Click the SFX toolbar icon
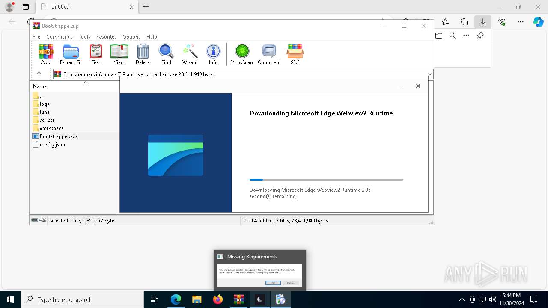The height and width of the screenshot is (308, 548). (295, 54)
